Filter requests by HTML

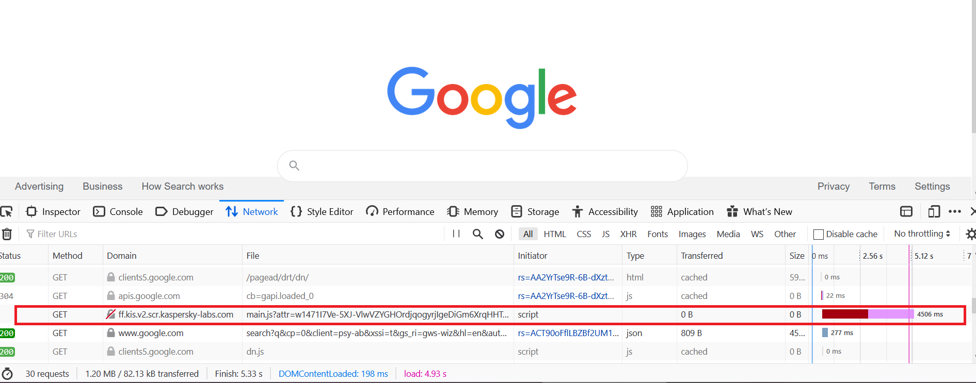(555, 234)
